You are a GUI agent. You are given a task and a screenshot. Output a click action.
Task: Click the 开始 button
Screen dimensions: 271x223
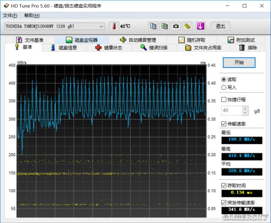[239, 63]
